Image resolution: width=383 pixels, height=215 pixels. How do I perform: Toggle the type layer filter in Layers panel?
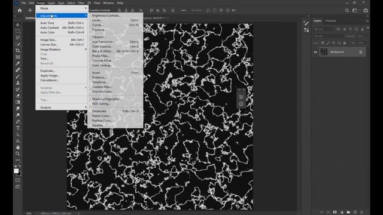pos(351,29)
